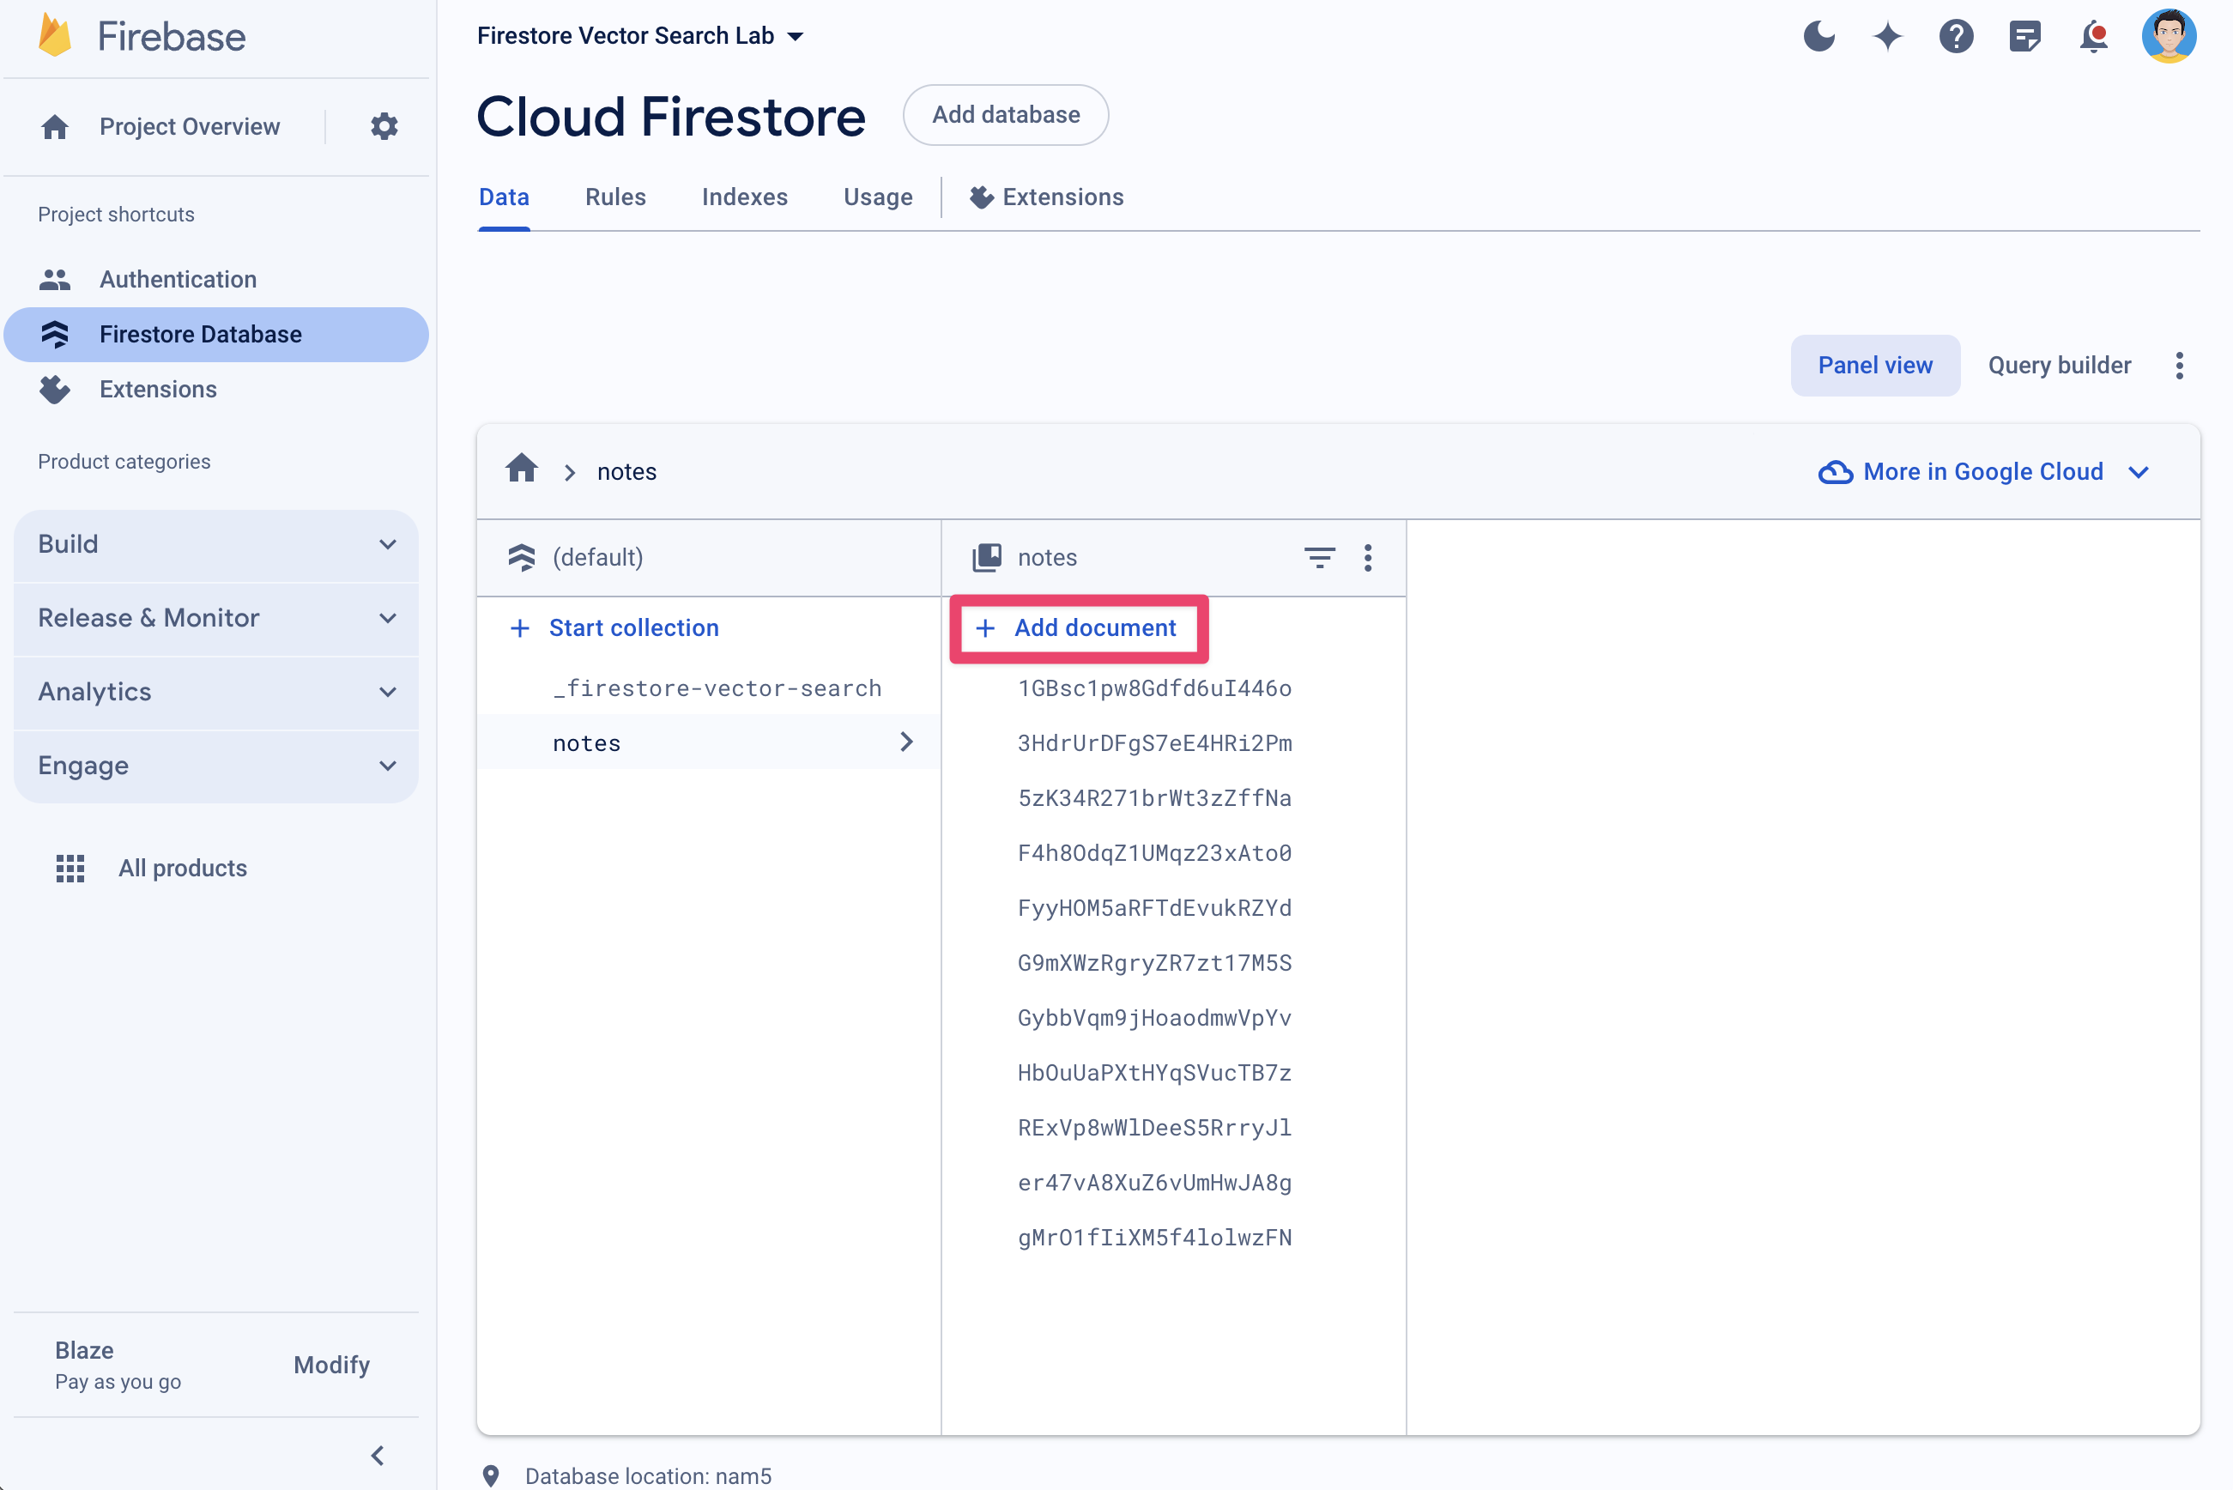Toggle Panel view display mode

coord(1875,364)
